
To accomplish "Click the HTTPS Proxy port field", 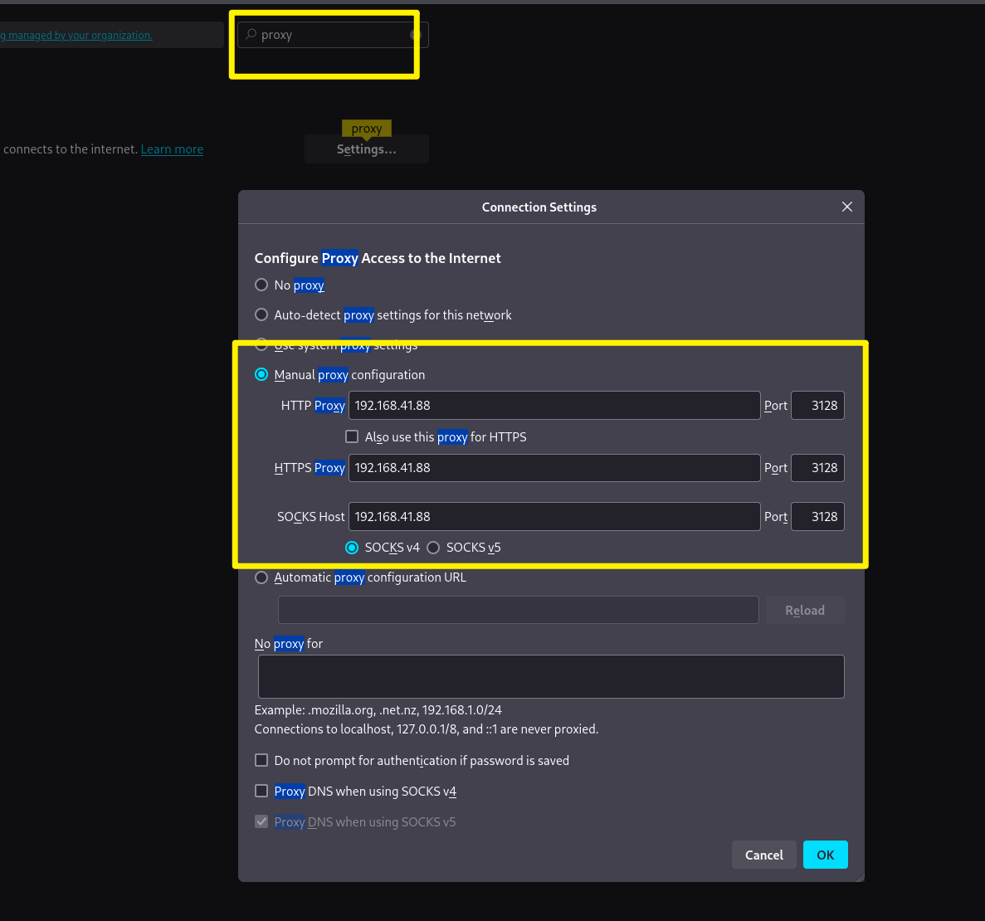I will click(817, 468).
